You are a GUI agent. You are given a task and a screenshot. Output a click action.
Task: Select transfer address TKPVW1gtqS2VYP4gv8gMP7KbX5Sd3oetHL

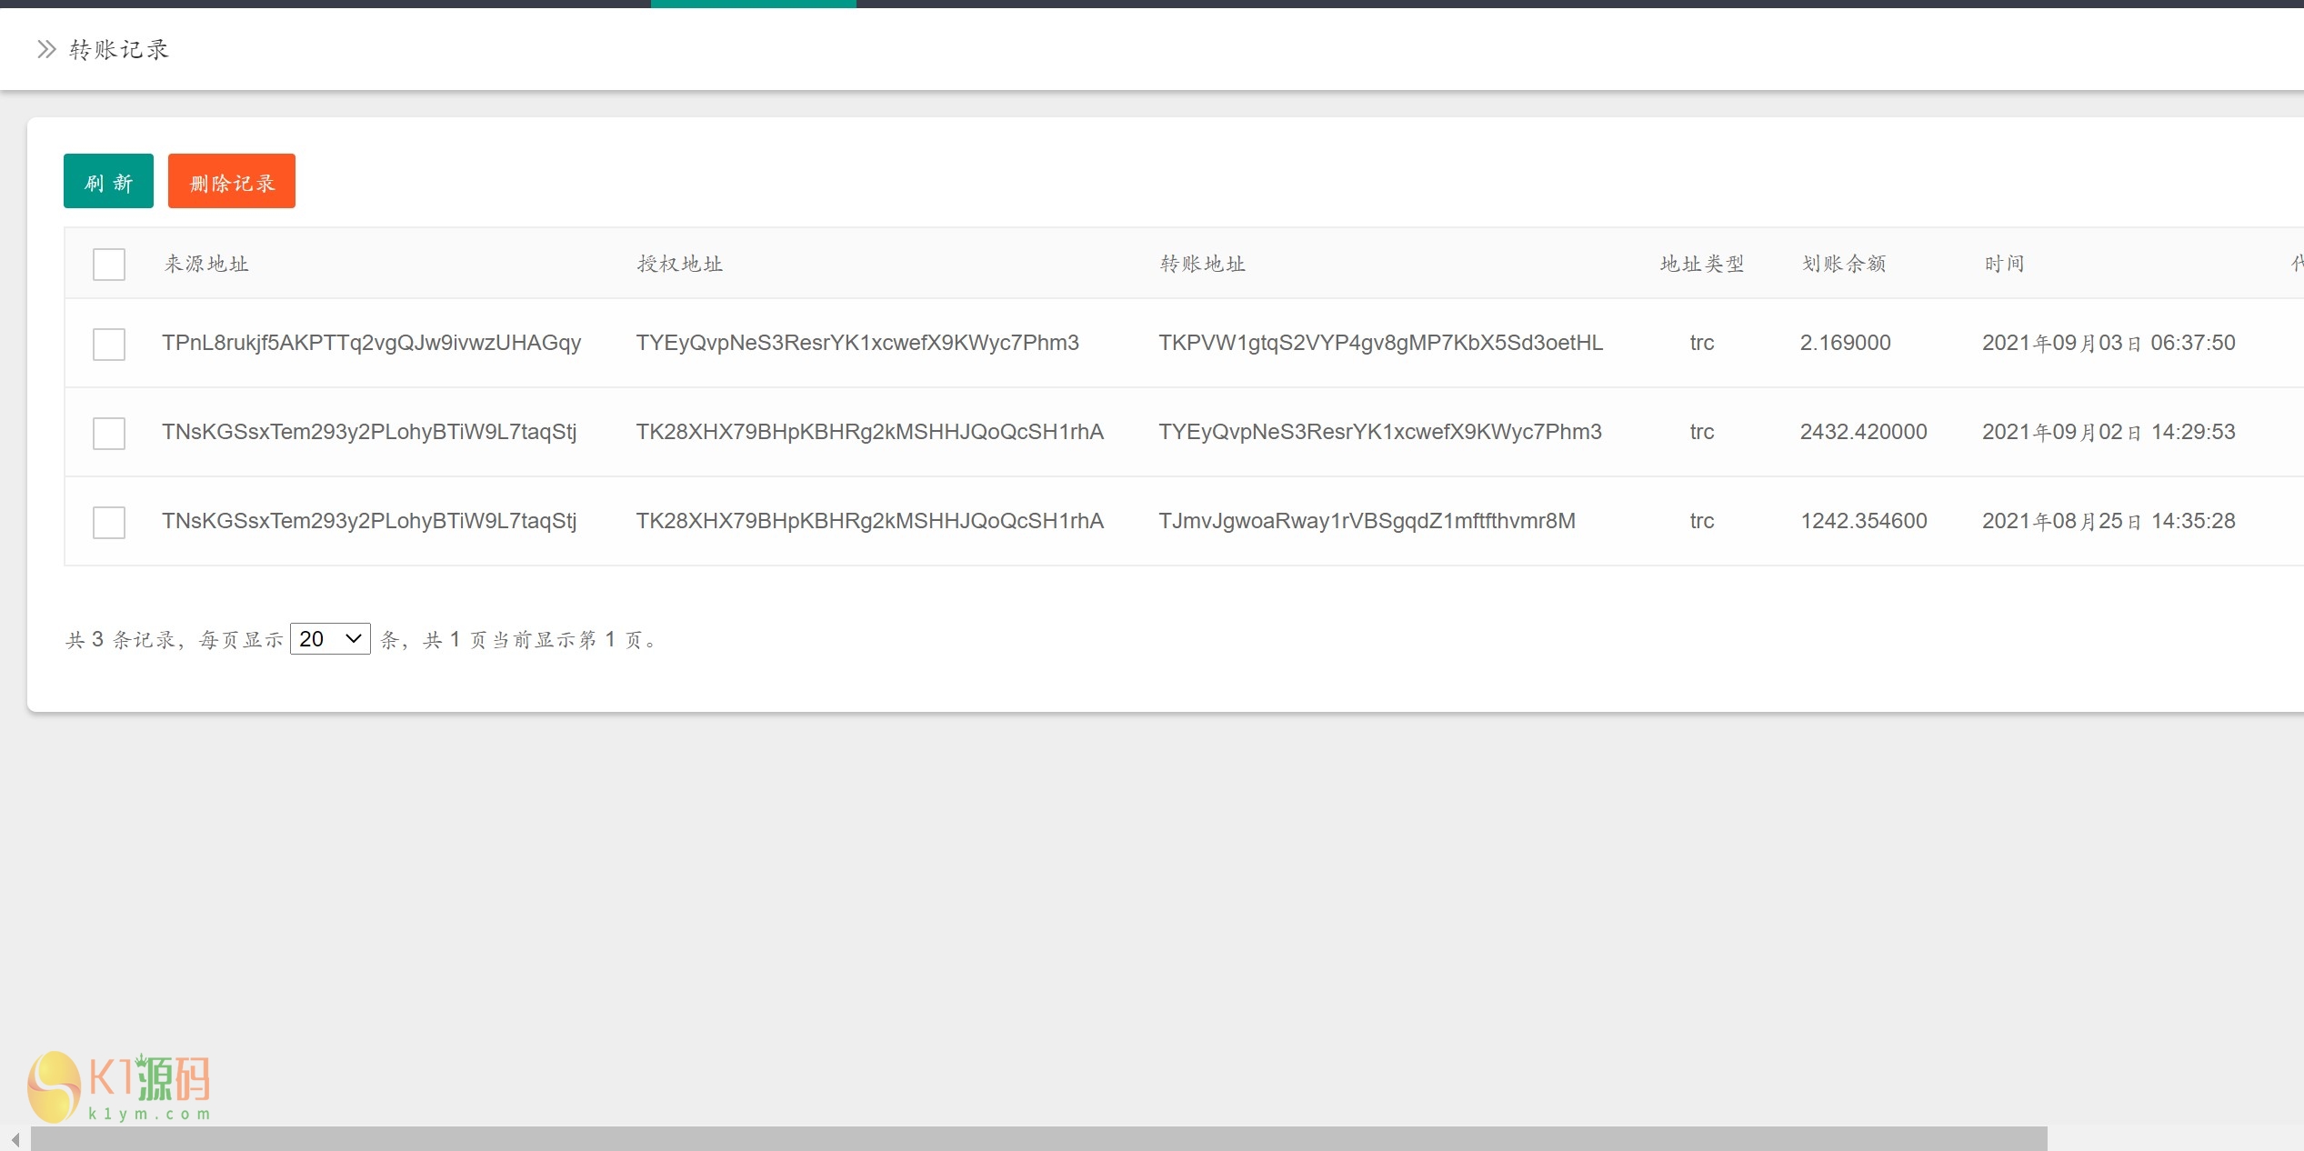click(1380, 343)
